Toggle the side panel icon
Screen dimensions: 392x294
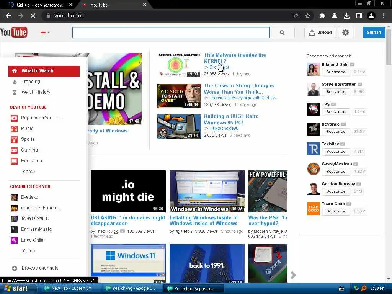pos(359,16)
